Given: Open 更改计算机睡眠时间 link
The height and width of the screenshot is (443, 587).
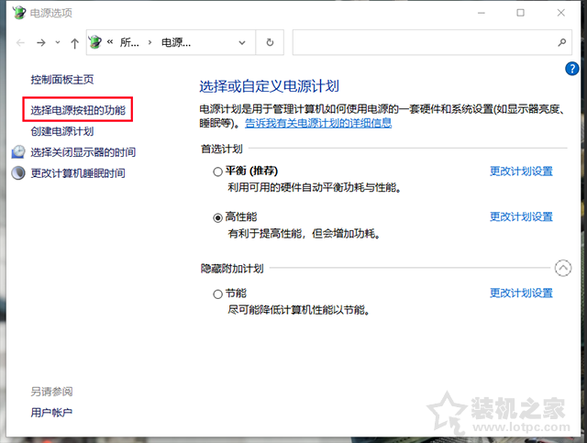Looking at the screenshot, I should point(78,173).
